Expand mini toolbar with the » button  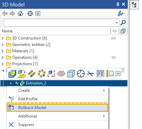pos(118,74)
